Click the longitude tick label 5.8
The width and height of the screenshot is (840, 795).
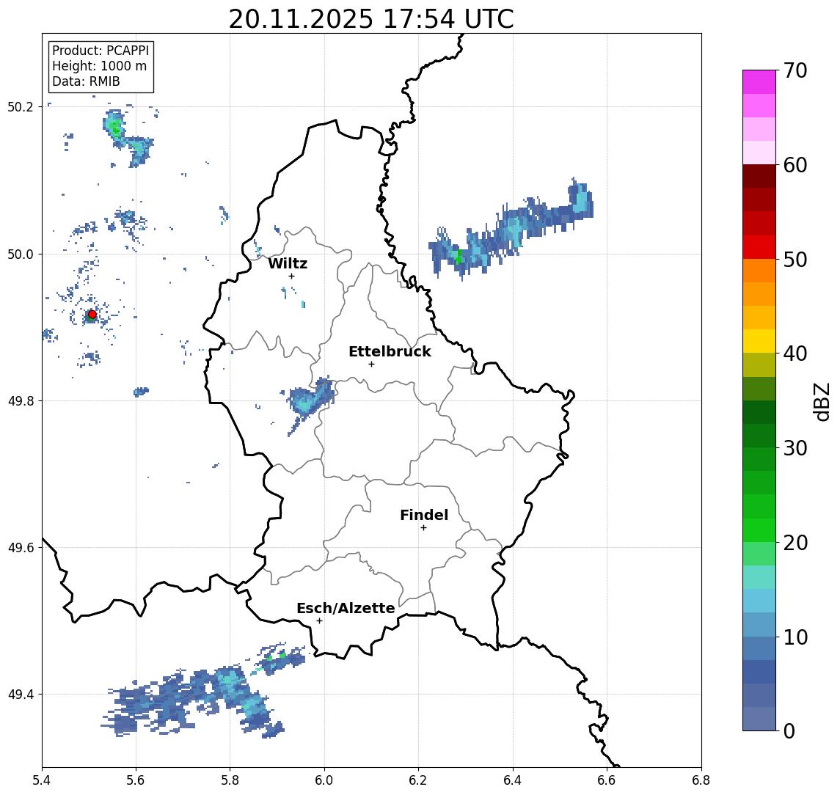(230, 780)
